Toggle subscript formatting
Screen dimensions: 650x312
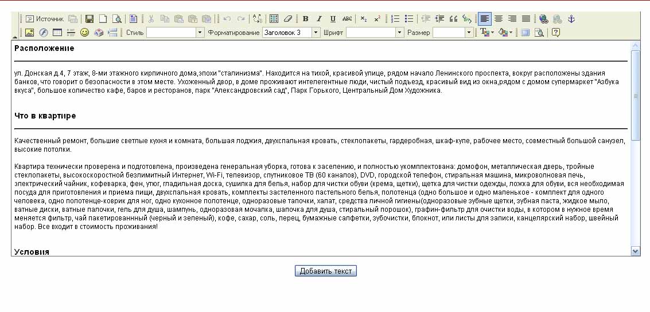pyautogui.click(x=364, y=19)
